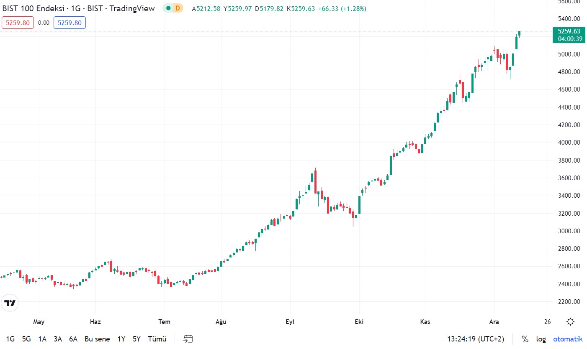The width and height of the screenshot is (587, 349).
Task: Click the close value K5259.63
Action: [301, 8]
